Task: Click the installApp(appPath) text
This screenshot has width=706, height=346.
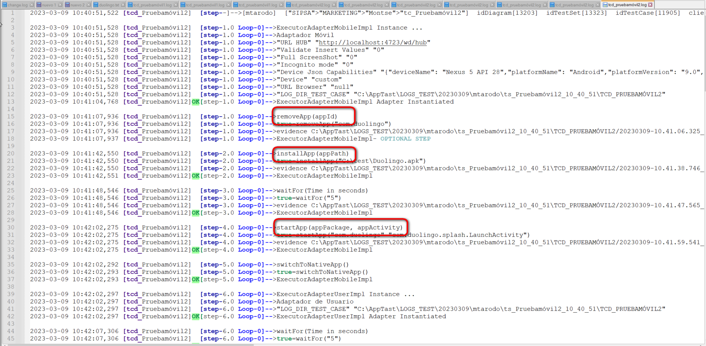Action: [313, 154]
